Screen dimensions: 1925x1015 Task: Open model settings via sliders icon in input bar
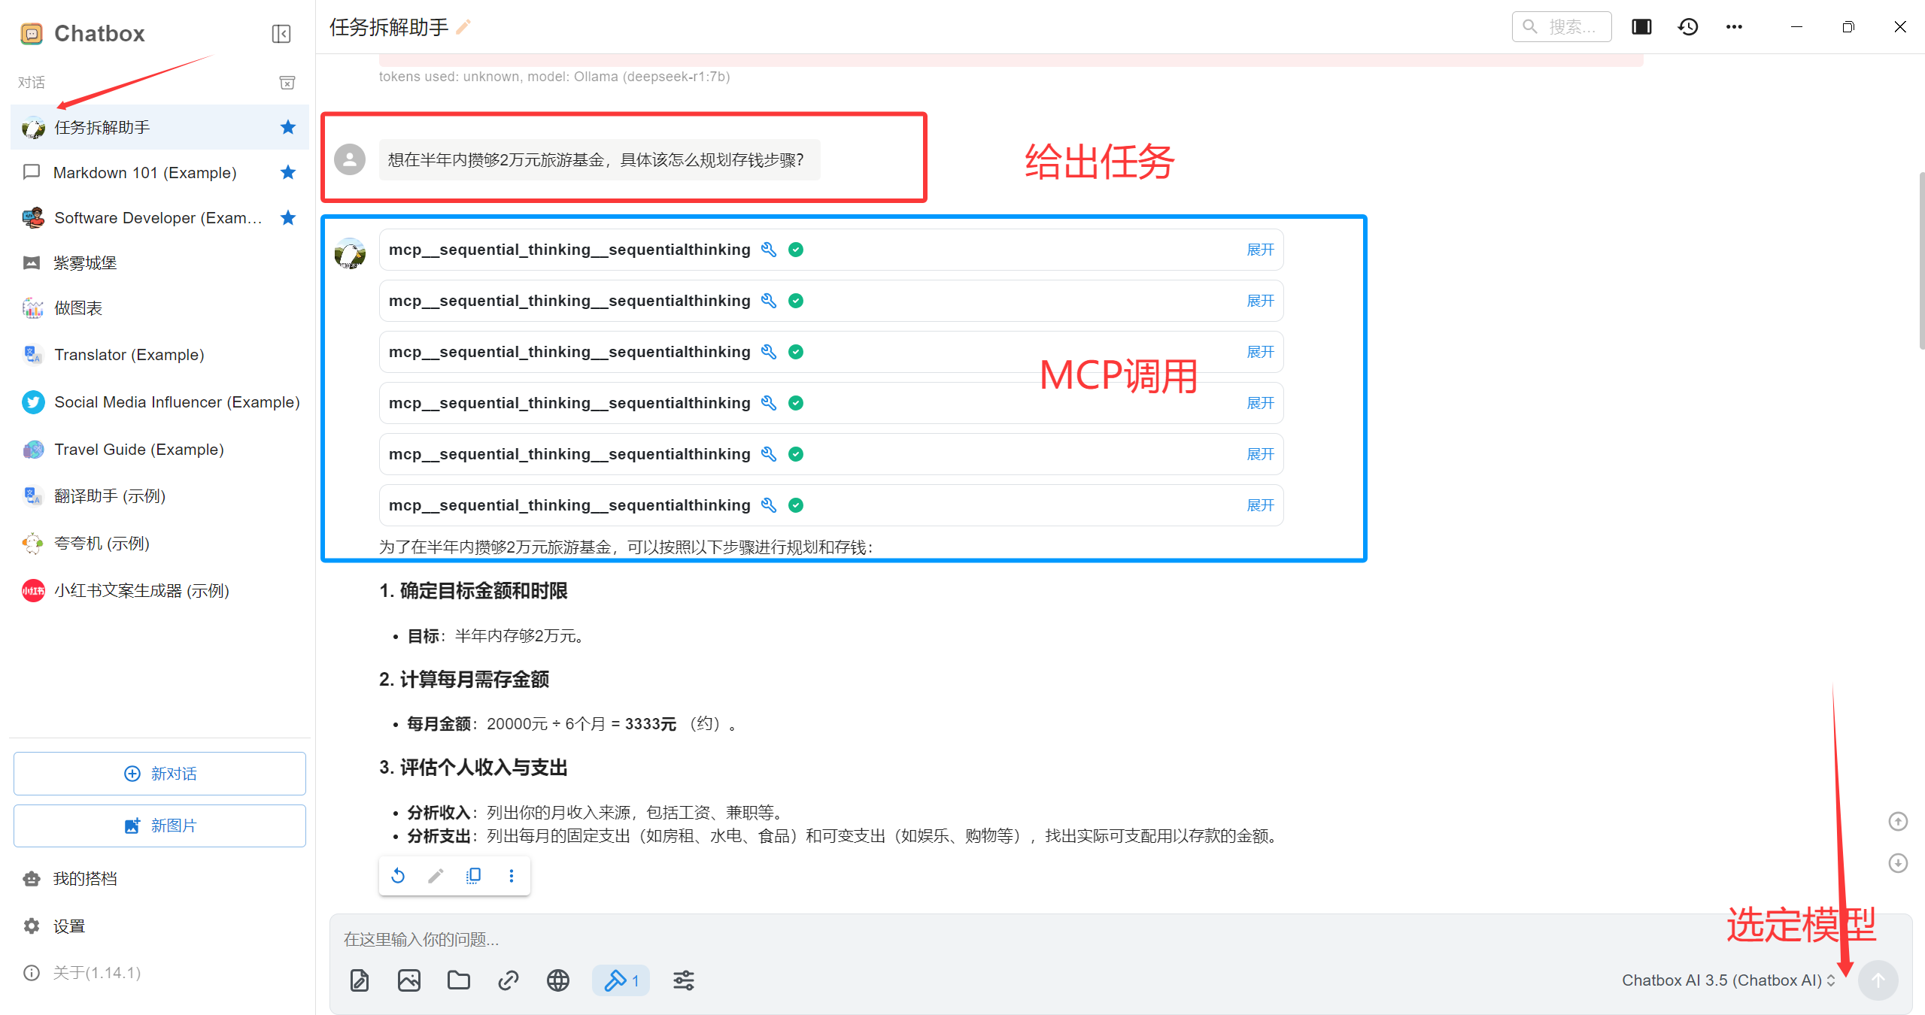(x=683, y=980)
